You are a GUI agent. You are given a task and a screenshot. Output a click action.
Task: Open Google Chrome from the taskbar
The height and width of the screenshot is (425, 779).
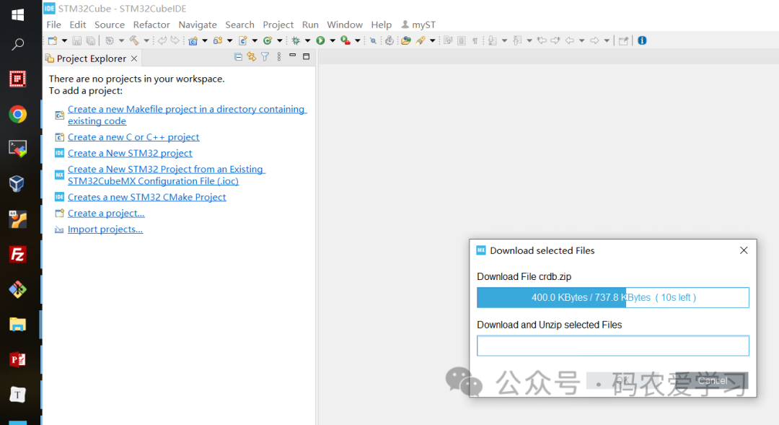(x=17, y=114)
